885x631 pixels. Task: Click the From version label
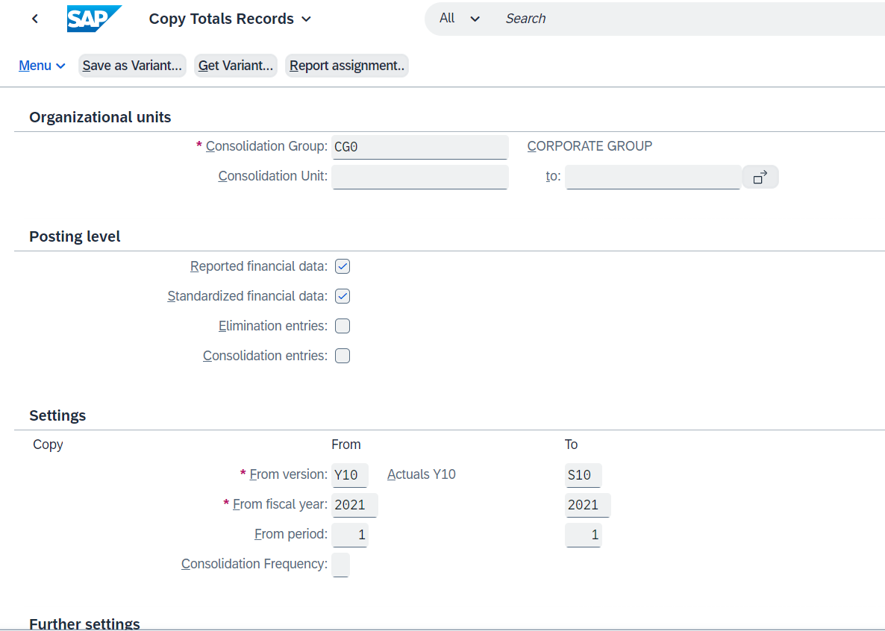coord(289,474)
